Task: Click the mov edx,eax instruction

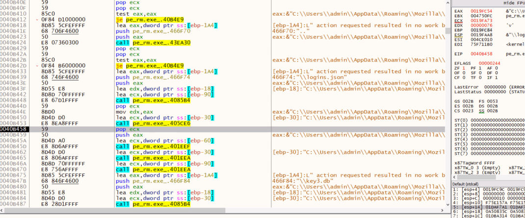Action: (134, 112)
